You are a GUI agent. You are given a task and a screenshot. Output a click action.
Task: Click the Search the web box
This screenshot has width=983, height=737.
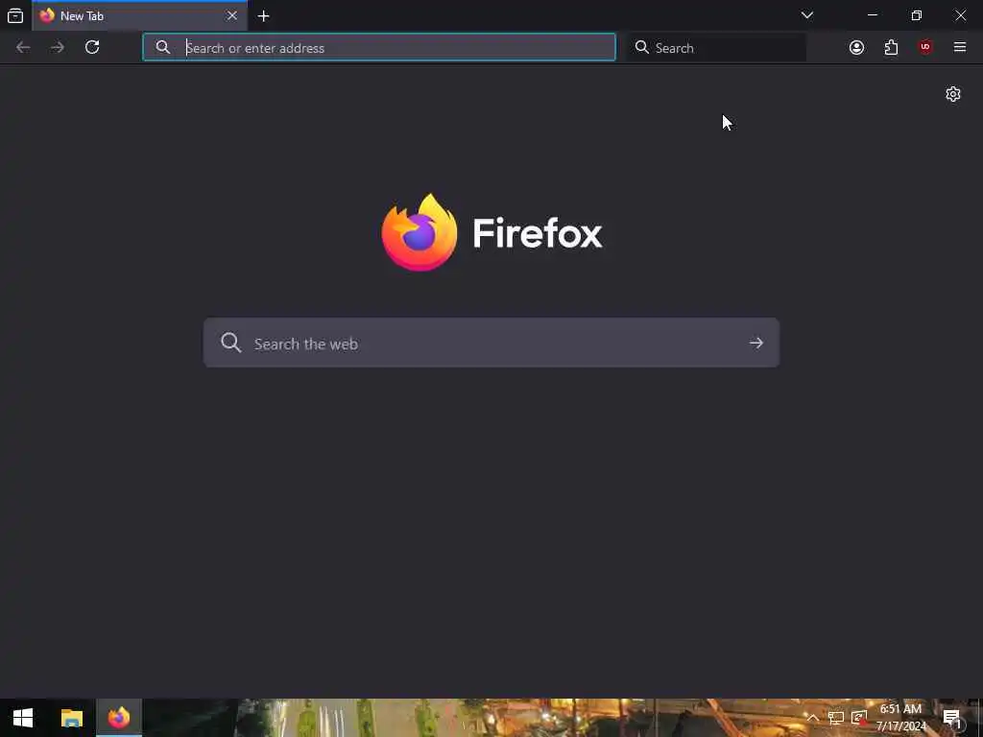coord(491,343)
